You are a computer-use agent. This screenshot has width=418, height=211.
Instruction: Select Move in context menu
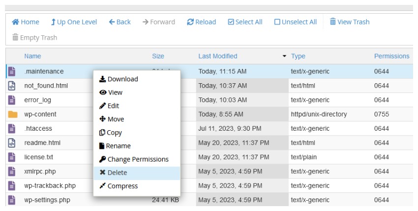click(112, 119)
